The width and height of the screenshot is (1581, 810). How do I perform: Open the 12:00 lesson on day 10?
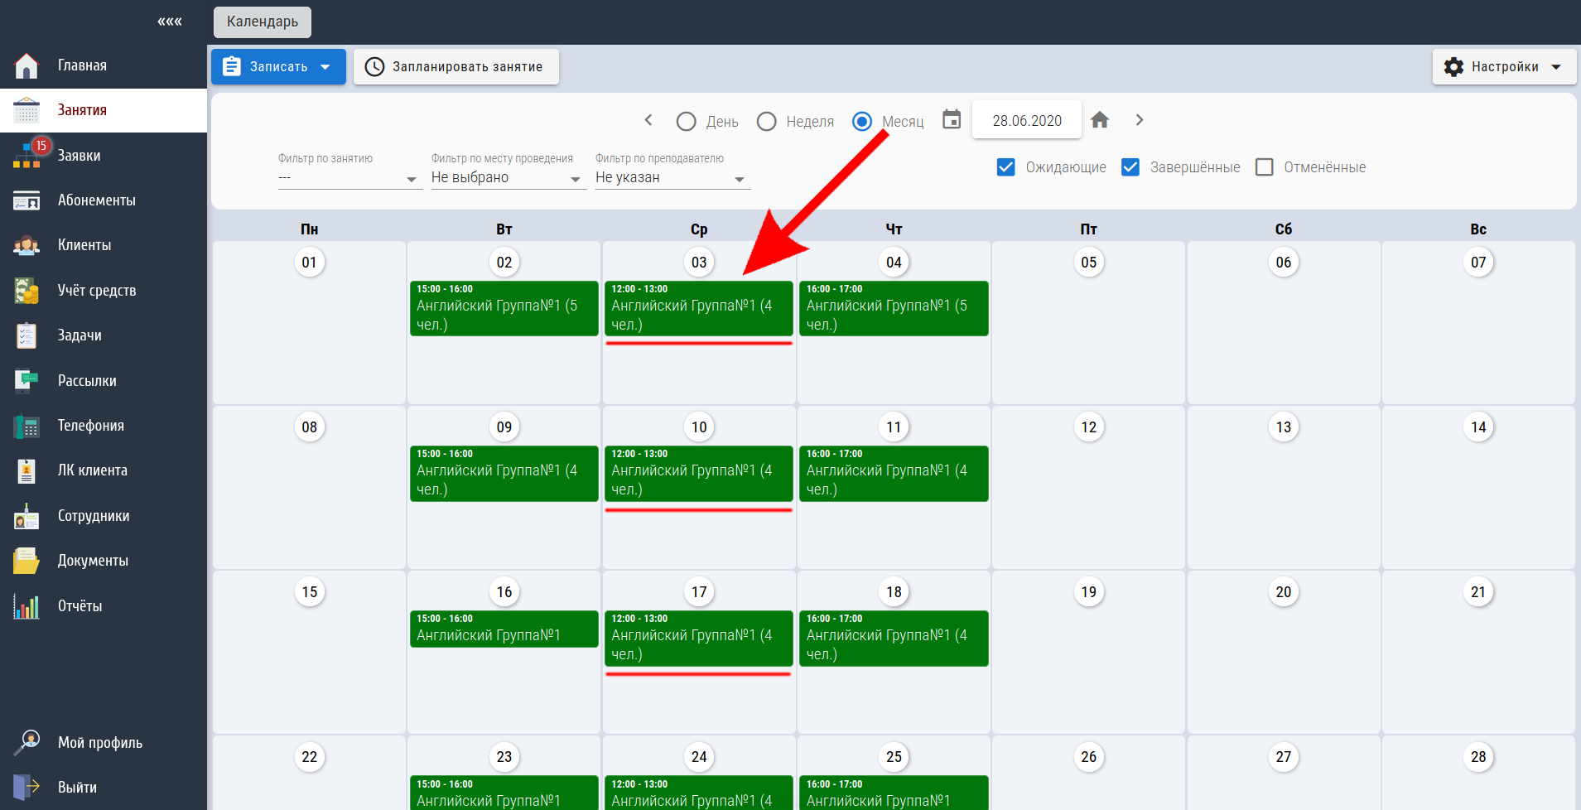(x=699, y=474)
